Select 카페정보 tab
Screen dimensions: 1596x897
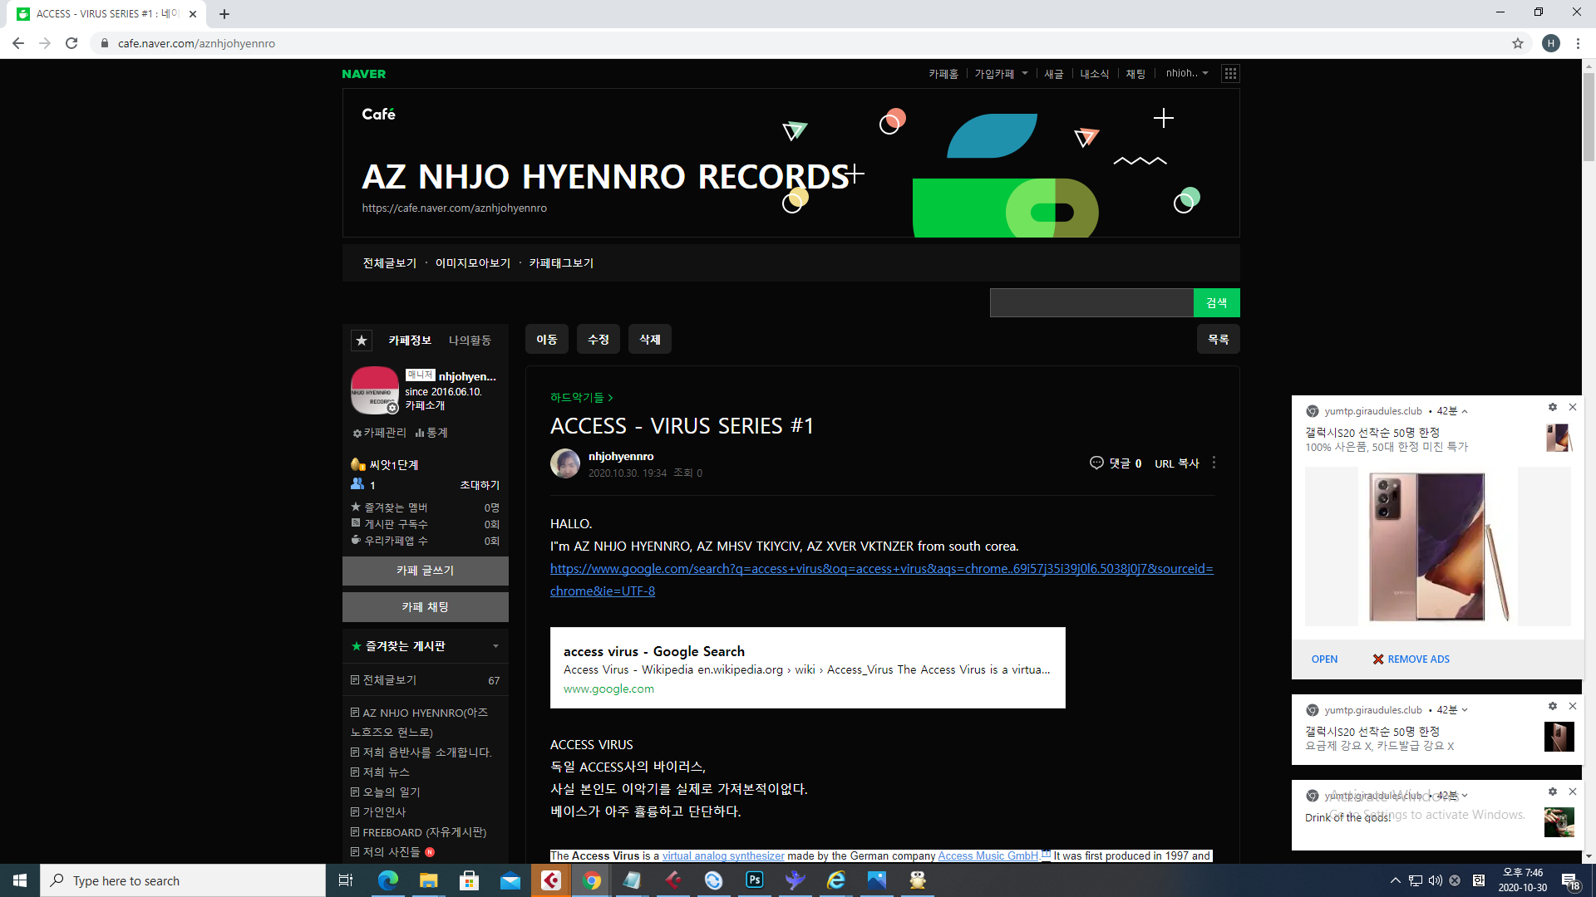(410, 341)
